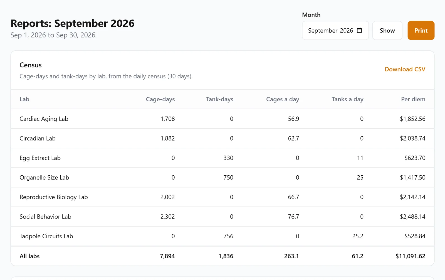
Task: Click Egg Extract Lab tank-days 330
Action: pyautogui.click(x=228, y=158)
